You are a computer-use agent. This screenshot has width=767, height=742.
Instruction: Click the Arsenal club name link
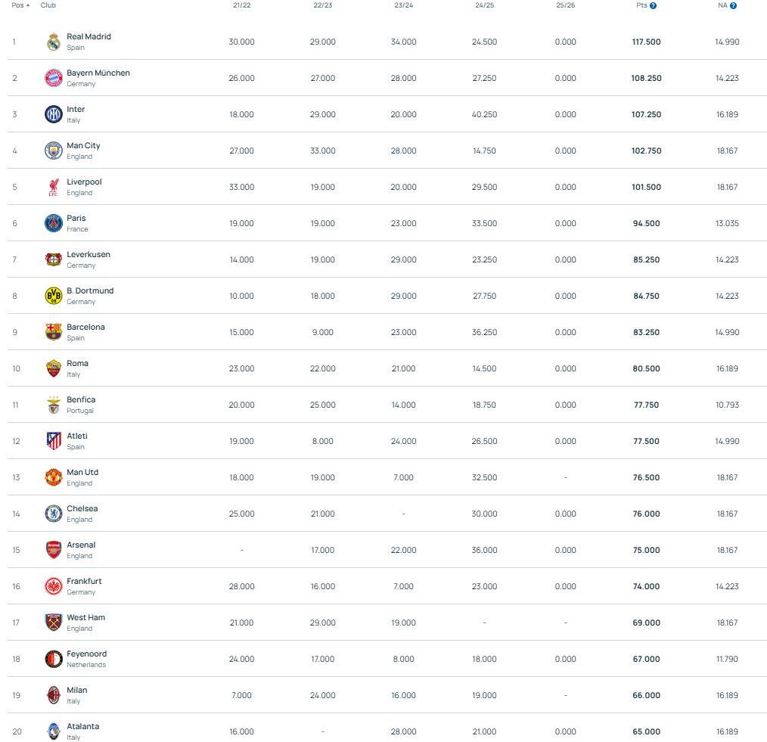coord(81,545)
